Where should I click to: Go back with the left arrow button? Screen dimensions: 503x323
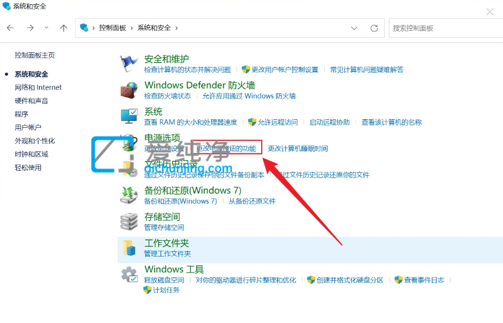pos(10,28)
